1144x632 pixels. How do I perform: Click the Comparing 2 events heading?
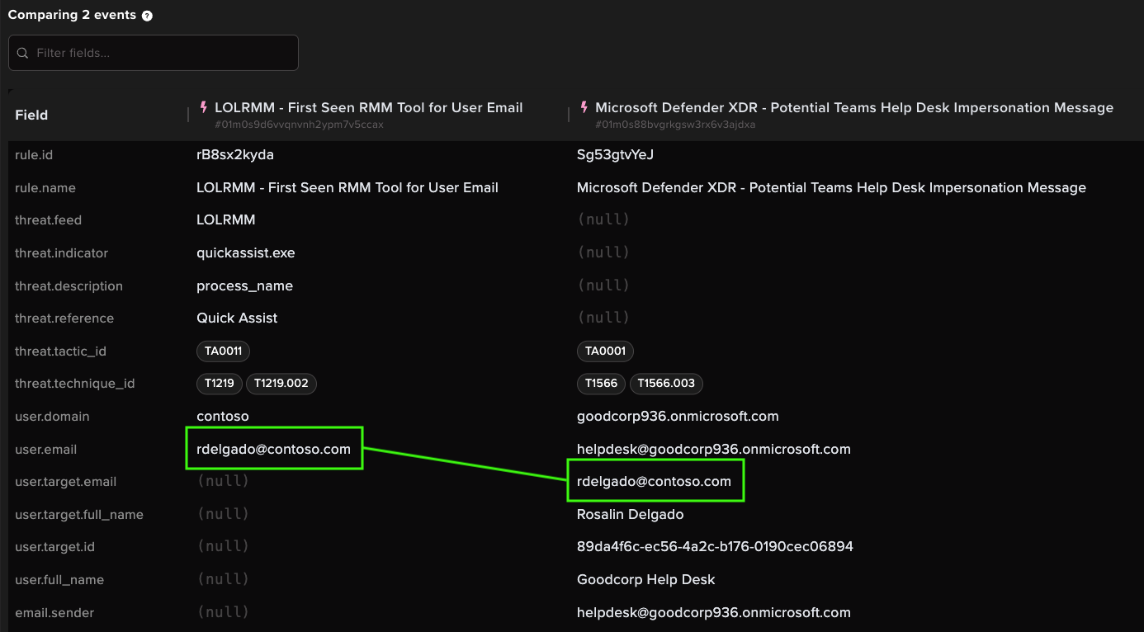tap(72, 16)
